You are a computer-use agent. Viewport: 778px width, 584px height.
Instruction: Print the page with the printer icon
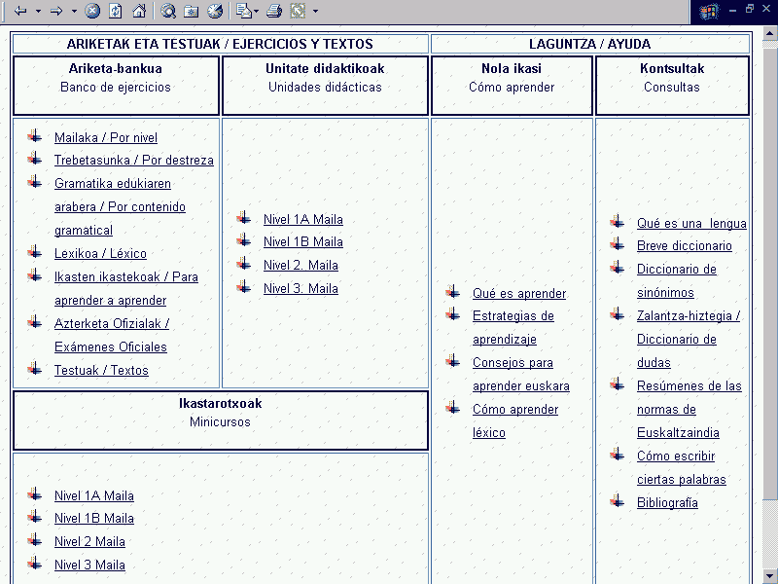274,11
